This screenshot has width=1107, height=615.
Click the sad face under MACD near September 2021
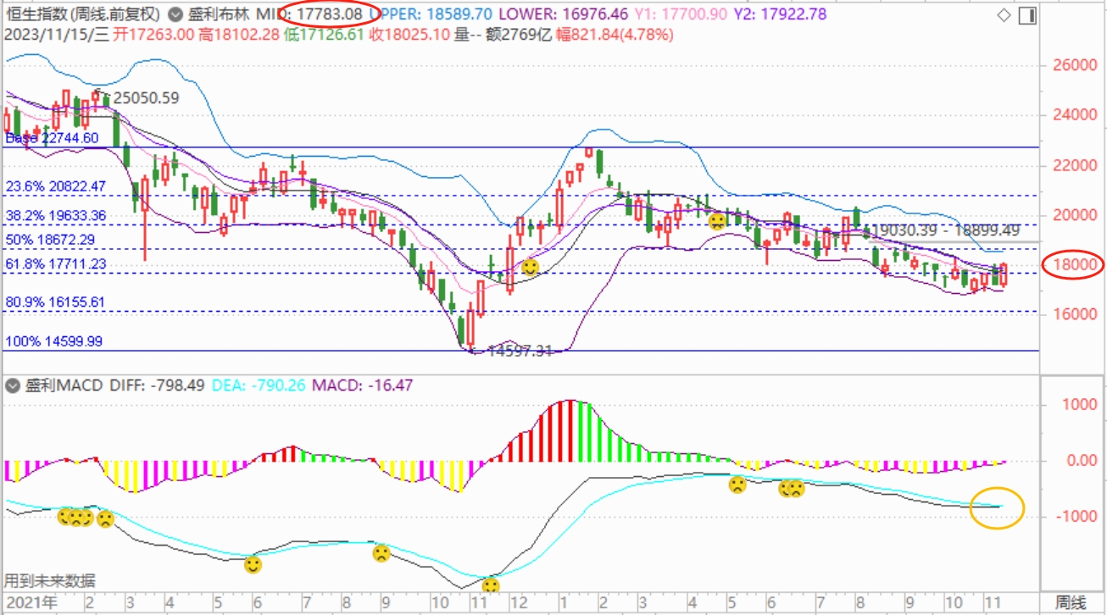click(381, 554)
